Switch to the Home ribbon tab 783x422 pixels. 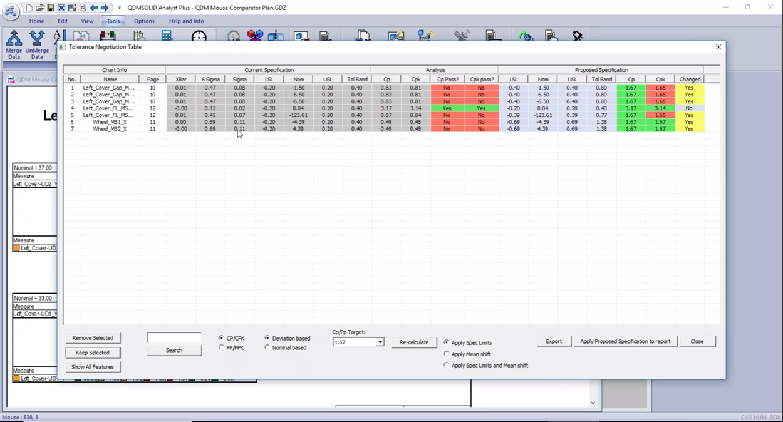pyautogui.click(x=36, y=21)
